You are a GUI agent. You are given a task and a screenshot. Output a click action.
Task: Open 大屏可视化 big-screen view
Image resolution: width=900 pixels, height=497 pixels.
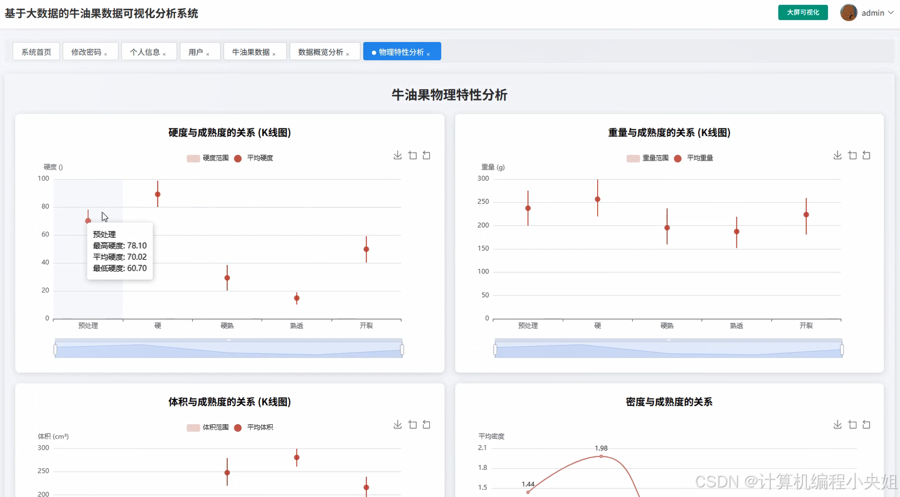[803, 12]
